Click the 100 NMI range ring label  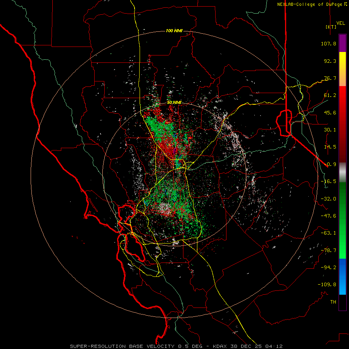pyautogui.click(x=174, y=31)
